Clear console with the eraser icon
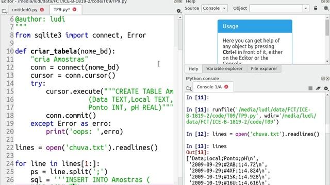The width and height of the screenshot is (330, 185). pyautogui.click(x=318, y=88)
